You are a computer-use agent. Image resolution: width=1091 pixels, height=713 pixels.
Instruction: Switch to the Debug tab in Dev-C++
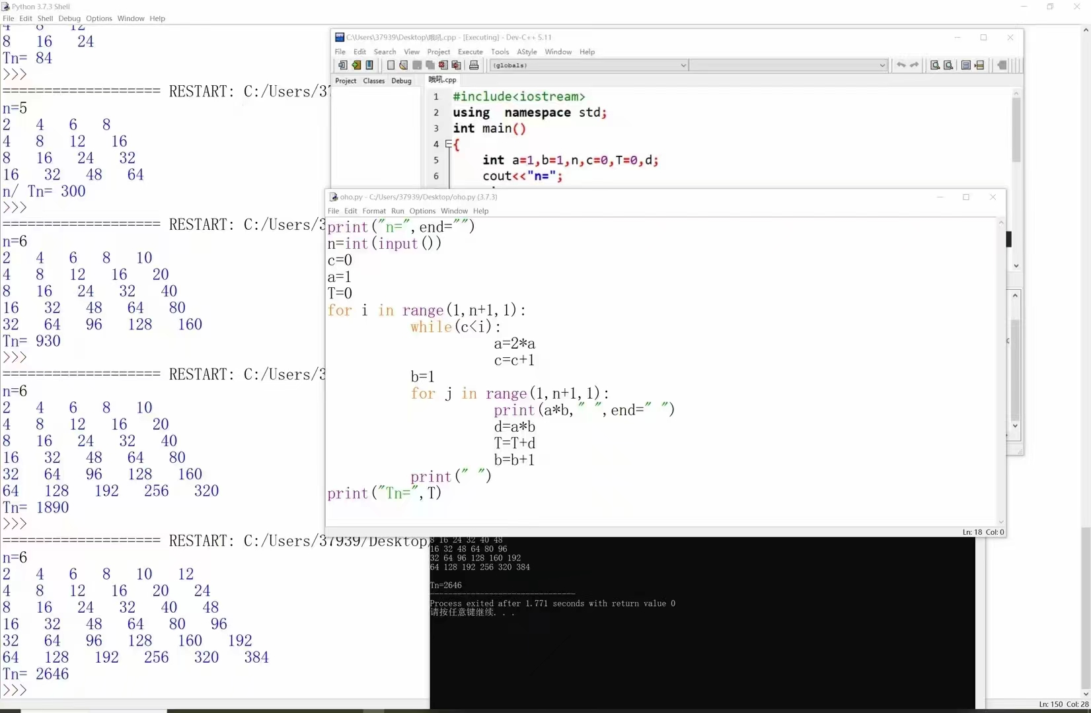tap(401, 81)
